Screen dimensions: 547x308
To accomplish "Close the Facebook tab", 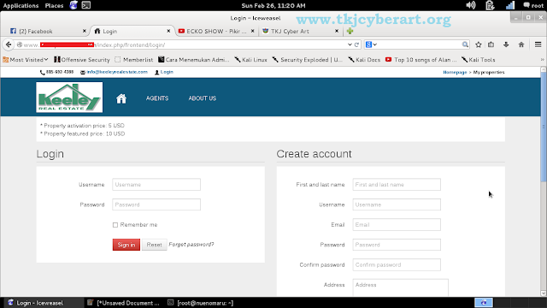I will pos(84,31).
